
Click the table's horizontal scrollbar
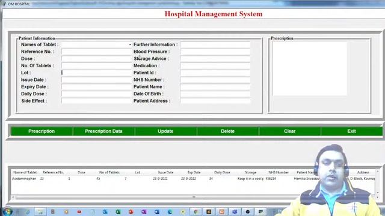click(x=194, y=197)
